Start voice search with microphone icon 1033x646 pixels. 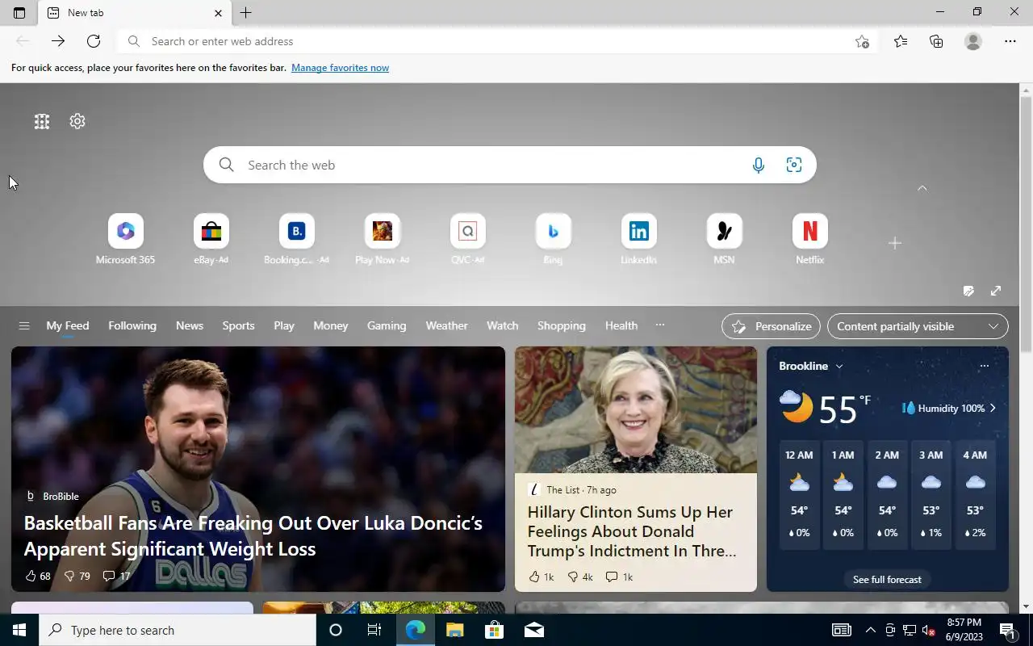pyautogui.click(x=759, y=165)
